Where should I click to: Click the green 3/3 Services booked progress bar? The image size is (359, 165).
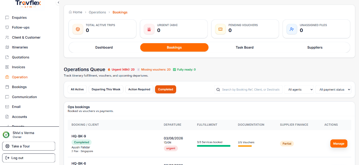point(214,146)
